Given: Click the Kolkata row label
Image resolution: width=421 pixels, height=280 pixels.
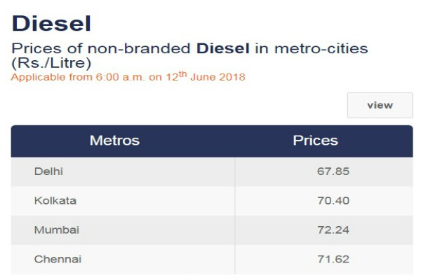Looking at the screenshot, I should tap(55, 200).
